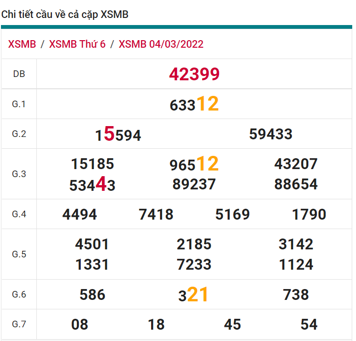Click the G.6 number 738
356x341 pixels.
(x=296, y=295)
